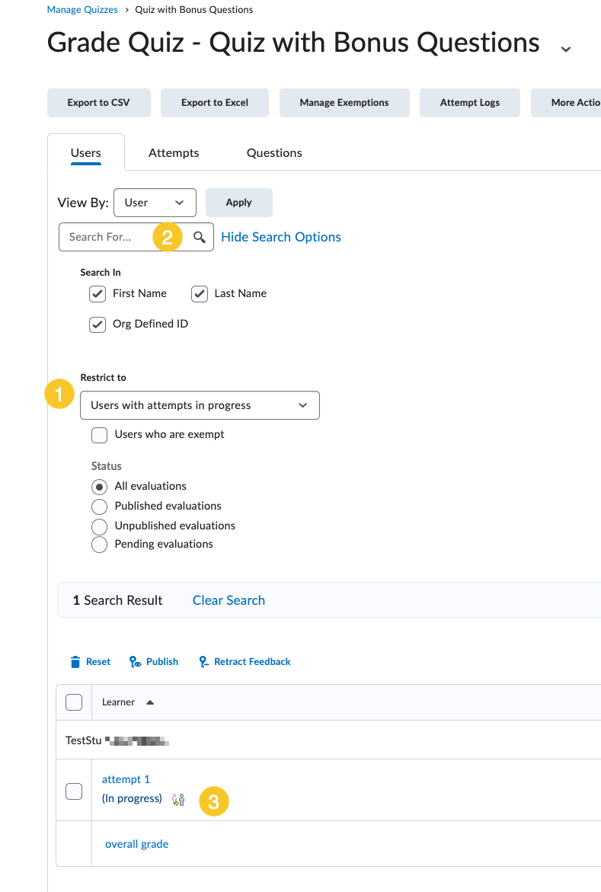The height and width of the screenshot is (892, 601).
Task: Open the View By User dropdown
Action: [x=155, y=203]
